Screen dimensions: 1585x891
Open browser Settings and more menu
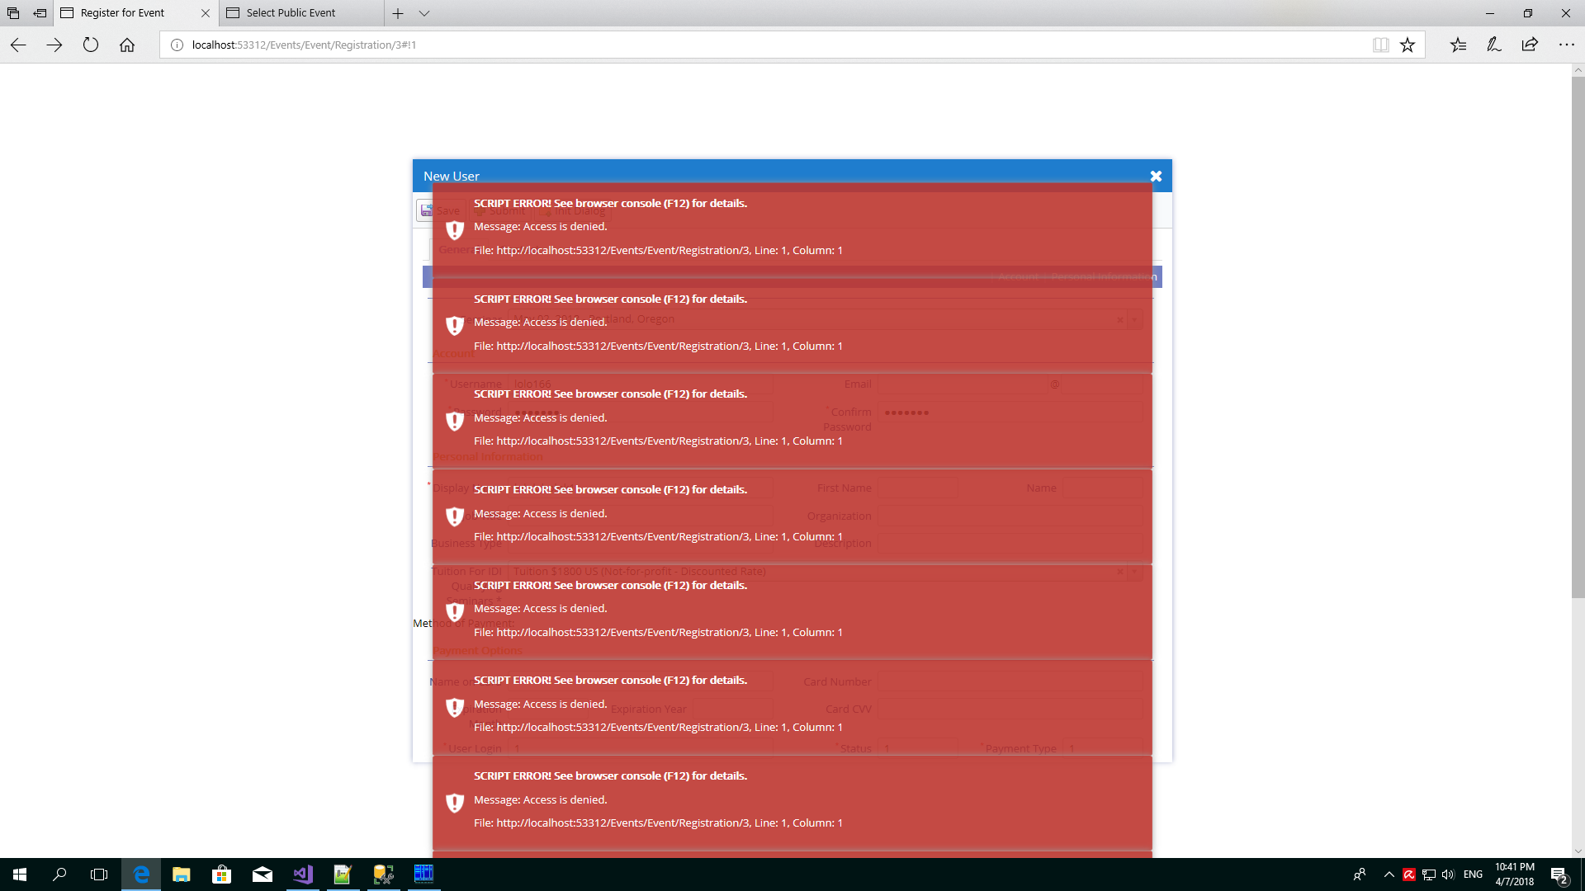pos(1566,45)
